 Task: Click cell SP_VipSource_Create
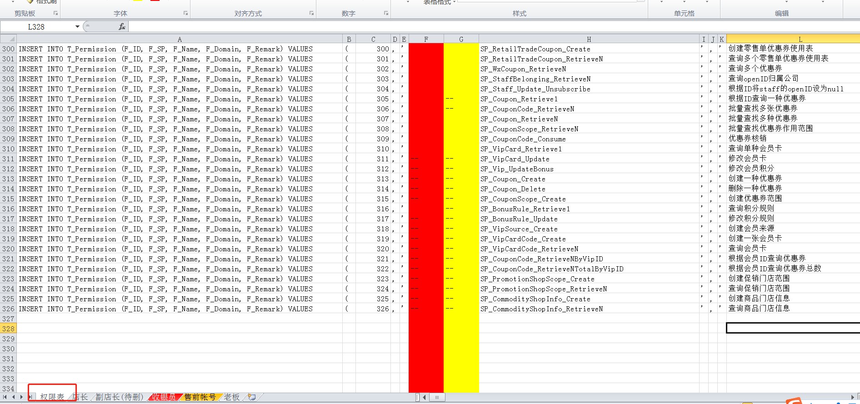pyautogui.click(x=589, y=229)
